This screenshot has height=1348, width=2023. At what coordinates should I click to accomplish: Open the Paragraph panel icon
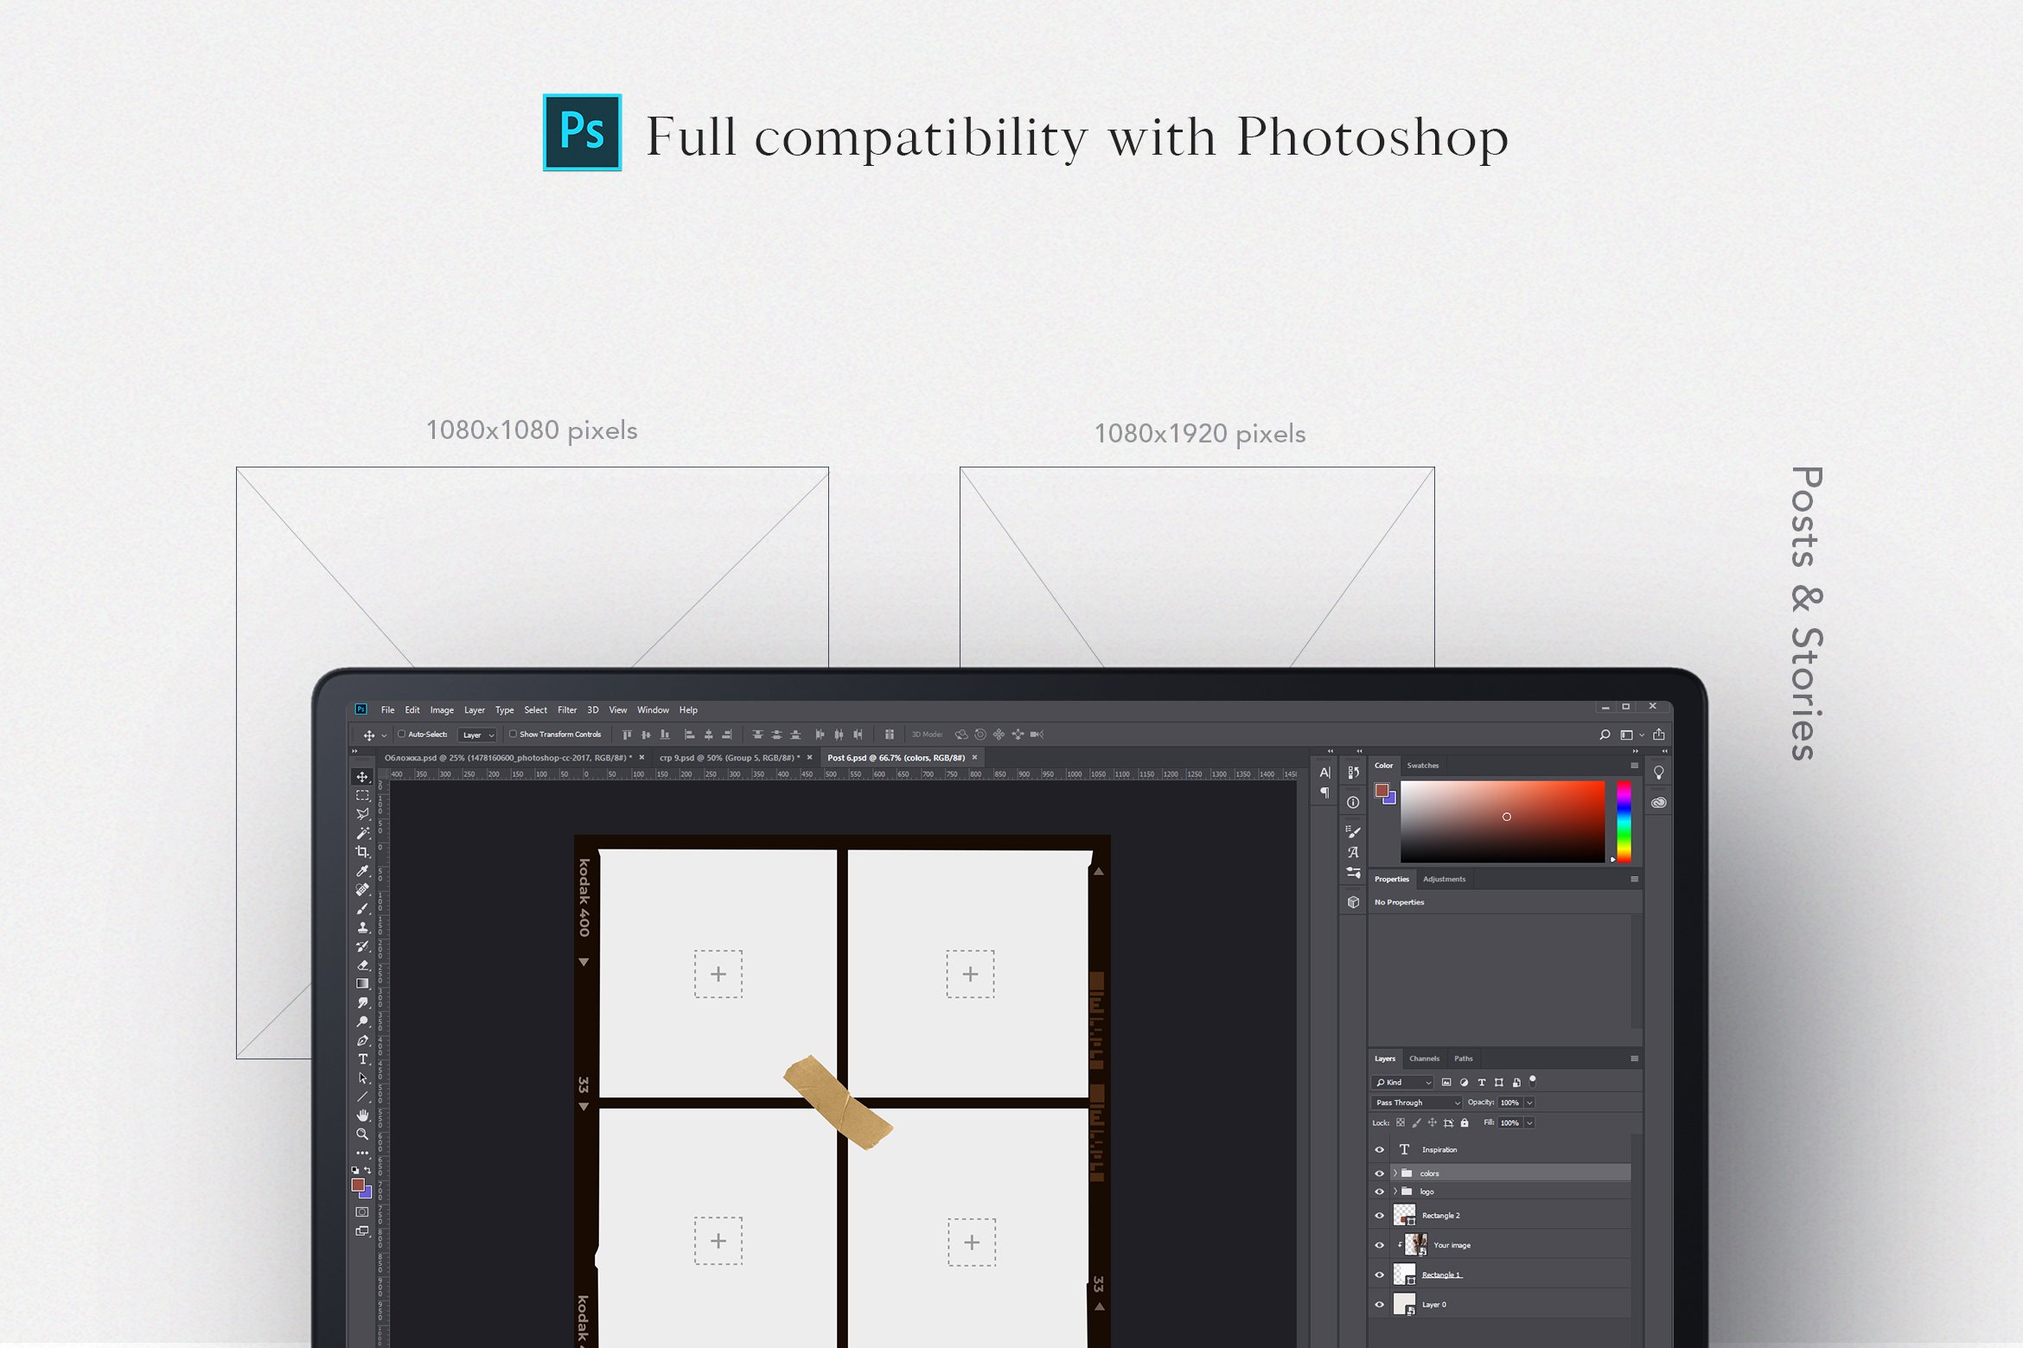pos(1324,793)
